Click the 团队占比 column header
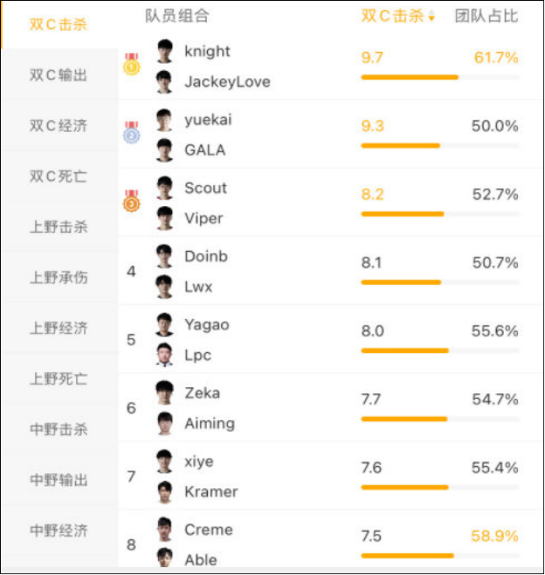 click(x=487, y=17)
